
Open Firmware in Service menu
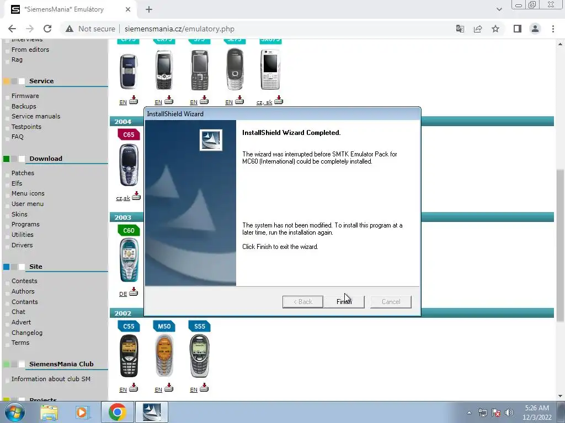[25, 96]
